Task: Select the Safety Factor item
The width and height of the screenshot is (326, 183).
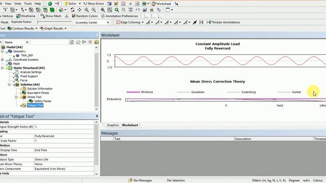Action: click(x=43, y=101)
